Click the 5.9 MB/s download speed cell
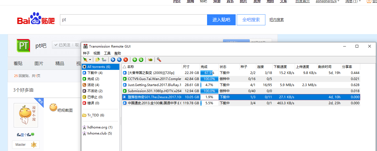The image size is (377, 151). (287, 85)
